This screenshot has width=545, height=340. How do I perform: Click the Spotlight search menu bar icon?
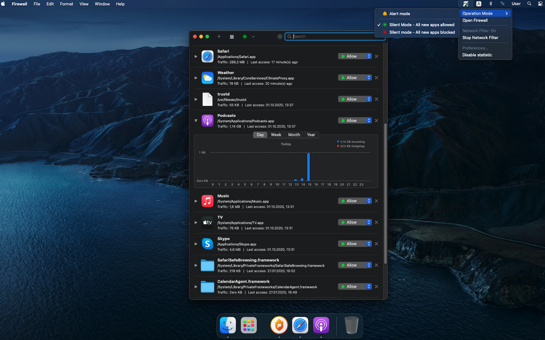point(529,4)
